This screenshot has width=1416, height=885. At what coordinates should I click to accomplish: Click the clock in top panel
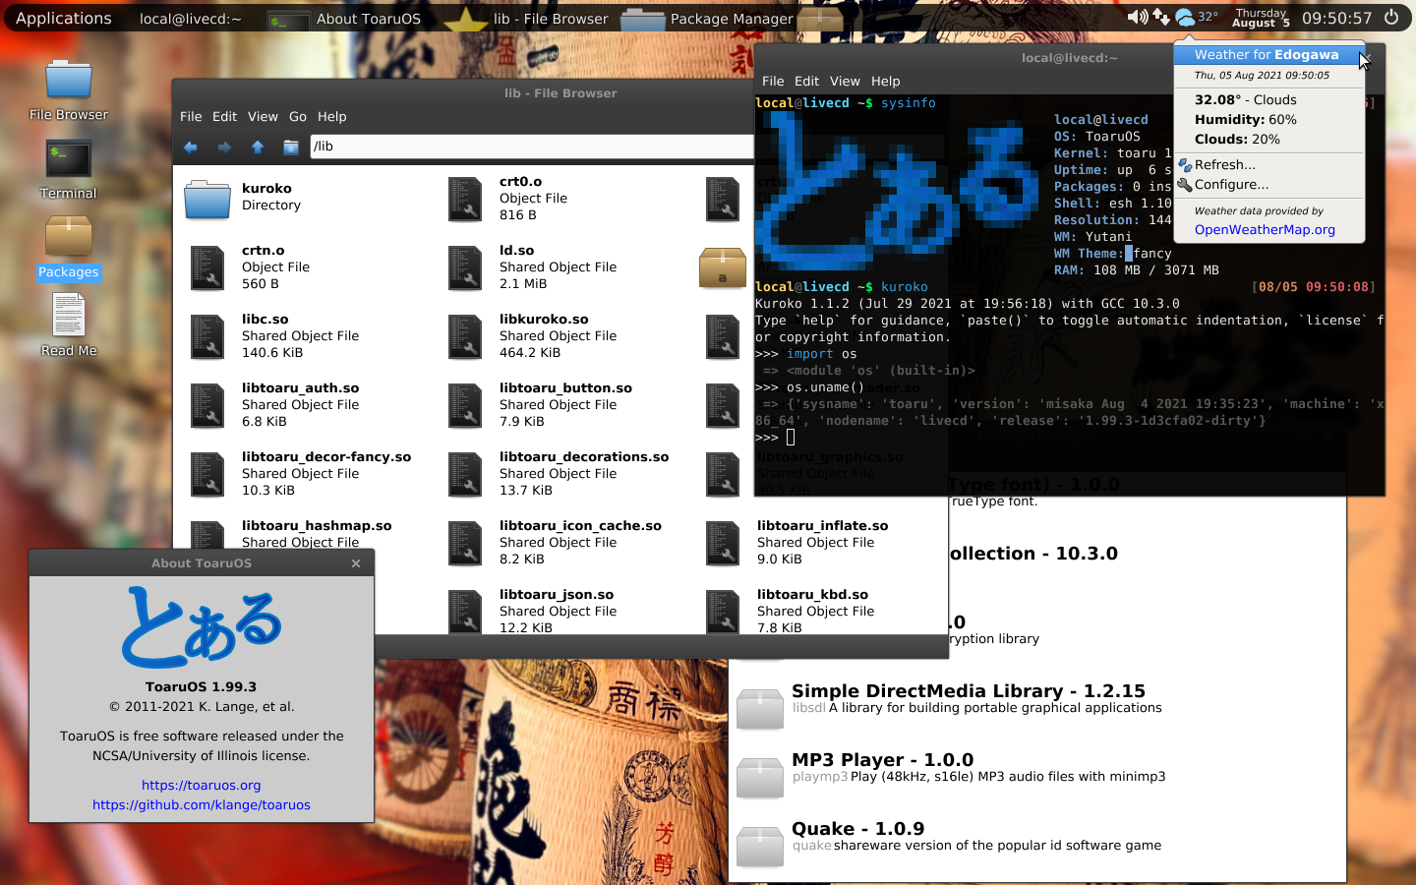[1336, 18]
